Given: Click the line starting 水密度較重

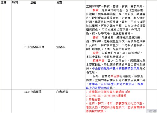Looking at the screenshot, I should 116,65.
